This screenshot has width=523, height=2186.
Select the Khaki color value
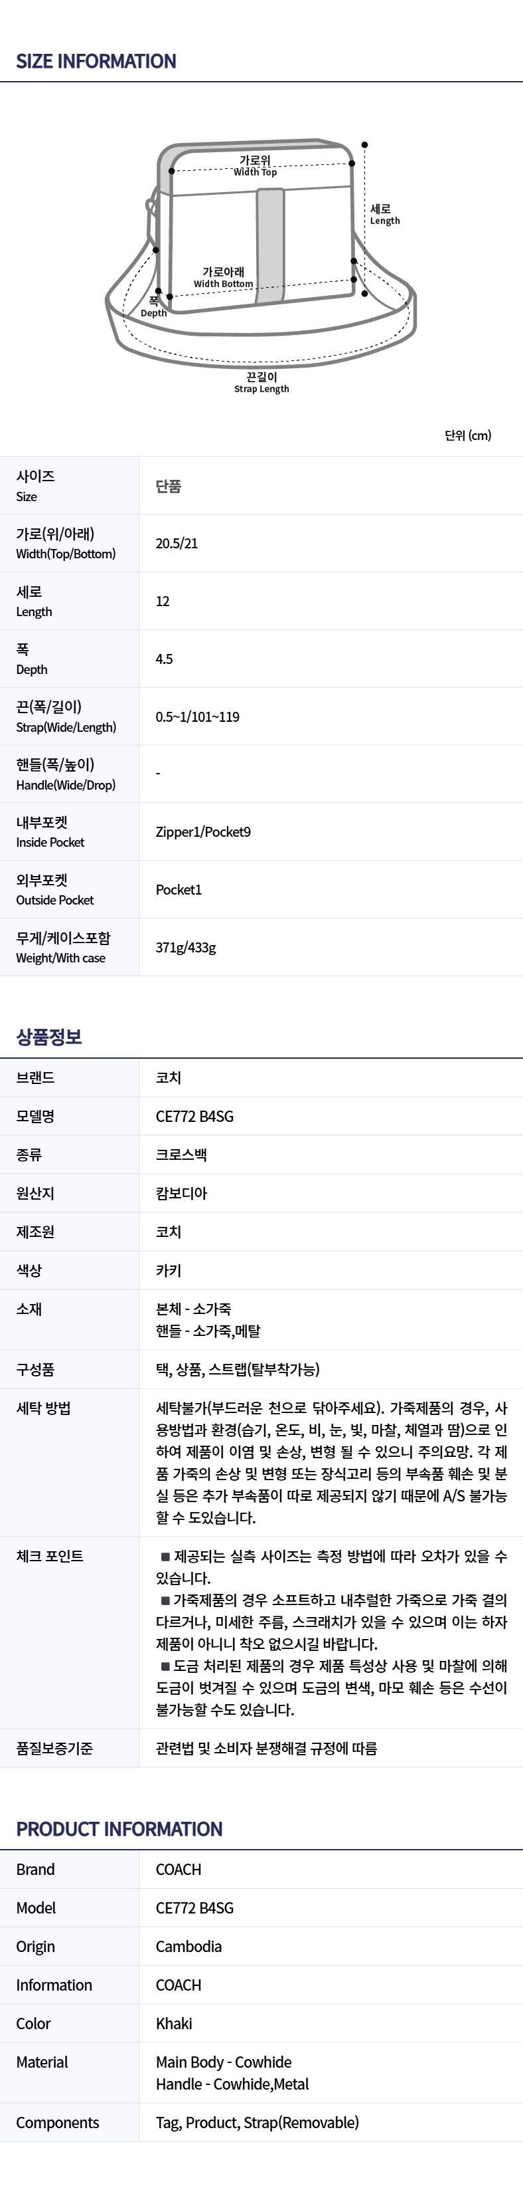coord(174,2023)
